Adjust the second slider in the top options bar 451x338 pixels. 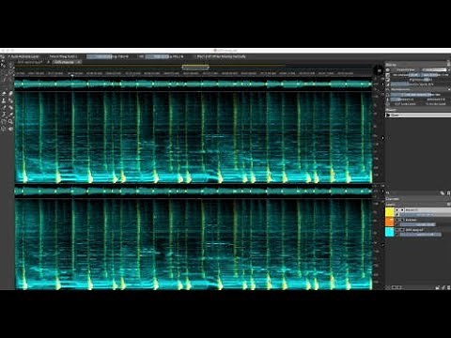click(x=157, y=56)
